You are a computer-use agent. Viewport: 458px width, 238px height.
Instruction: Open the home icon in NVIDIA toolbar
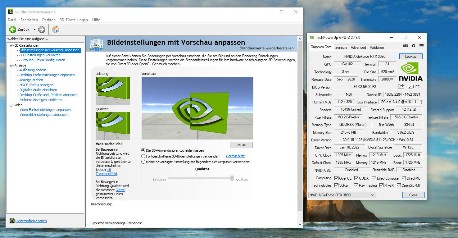tap(56, 30)
